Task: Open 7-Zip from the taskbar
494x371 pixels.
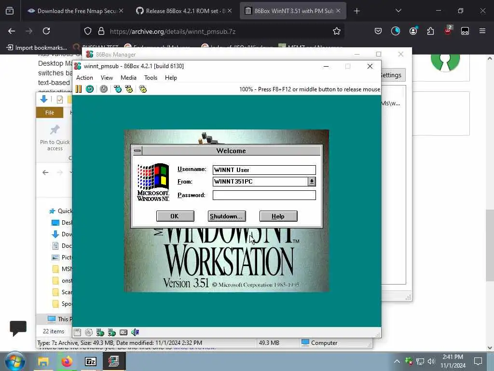Action: 90,361
